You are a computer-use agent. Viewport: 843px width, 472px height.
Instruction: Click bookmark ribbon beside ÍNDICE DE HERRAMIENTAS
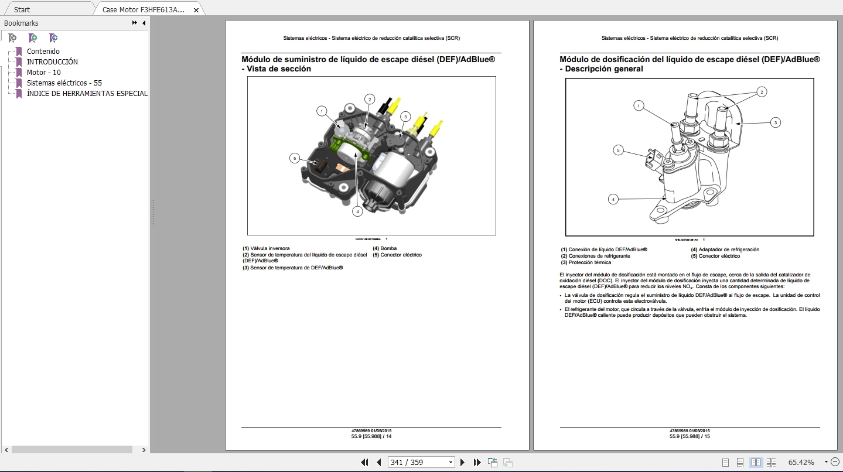(19, 94)
